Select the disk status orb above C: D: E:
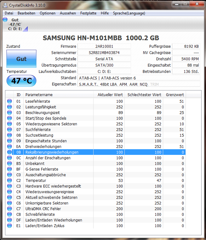 pyautogui.click(x=5, y=19)
